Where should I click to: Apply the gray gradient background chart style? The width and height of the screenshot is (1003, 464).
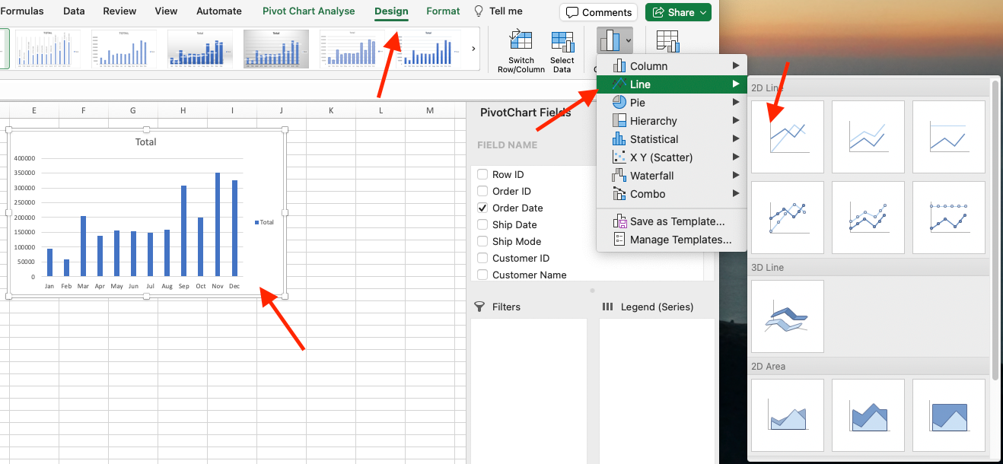tap(276, 49)
